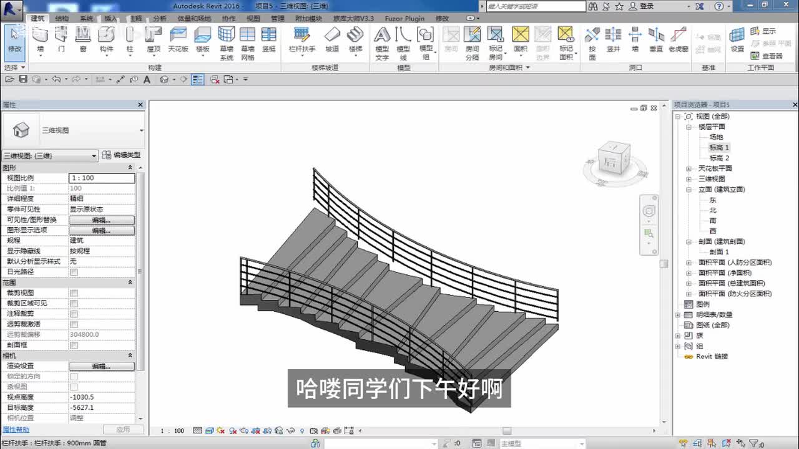The image size is (799, 449).
Task: Choose the 窗 (Window) tool
Action: 83,40
